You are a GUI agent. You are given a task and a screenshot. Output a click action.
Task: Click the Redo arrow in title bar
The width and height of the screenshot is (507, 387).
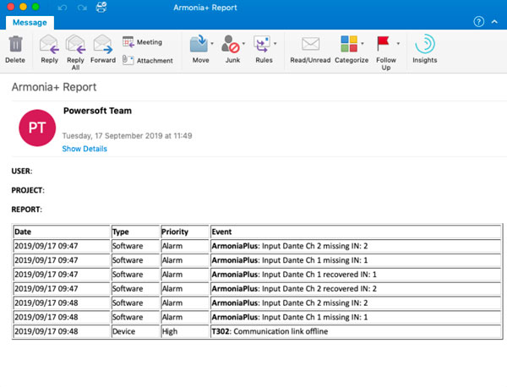click(x=82, y=8)
